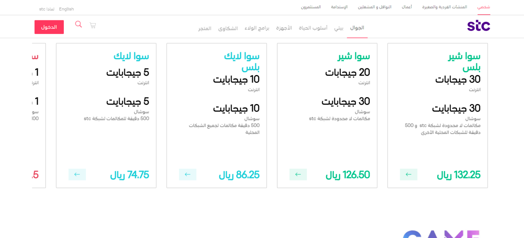The image size is (524, 238).
Task: Click 500 دقيقة مكالمات لجميع الشبكات text
Action: click(x=224, y=129)
